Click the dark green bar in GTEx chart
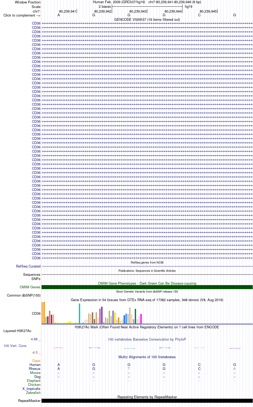This screenshot has height=407, width=253. point(135,316)
